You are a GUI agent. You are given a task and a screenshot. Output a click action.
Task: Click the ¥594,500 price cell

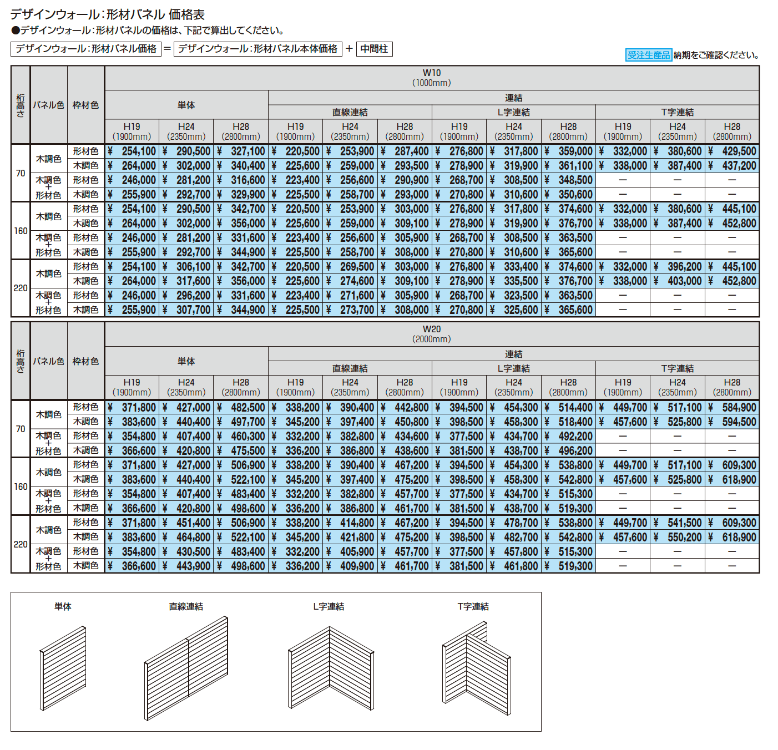732,422
